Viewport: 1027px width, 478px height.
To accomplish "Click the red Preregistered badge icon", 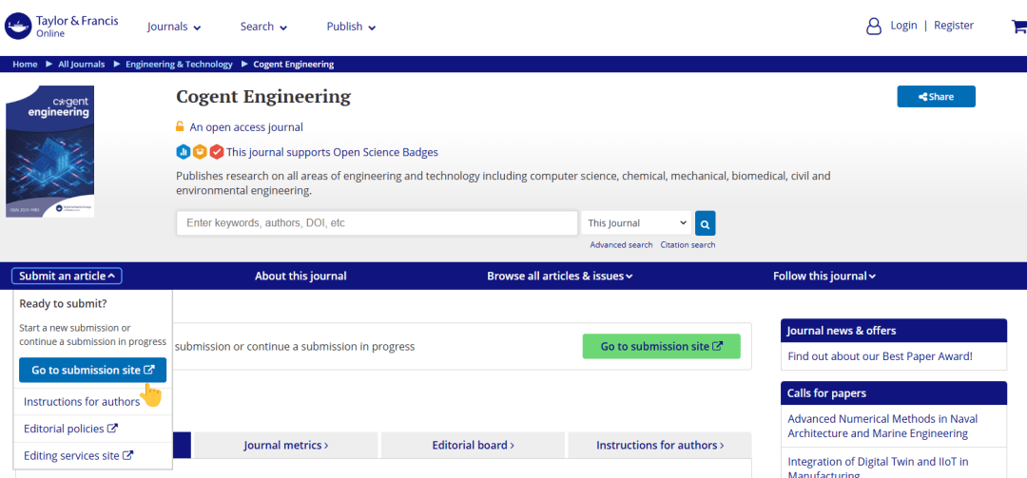I will pyautogui.click(x=216, y=152).
